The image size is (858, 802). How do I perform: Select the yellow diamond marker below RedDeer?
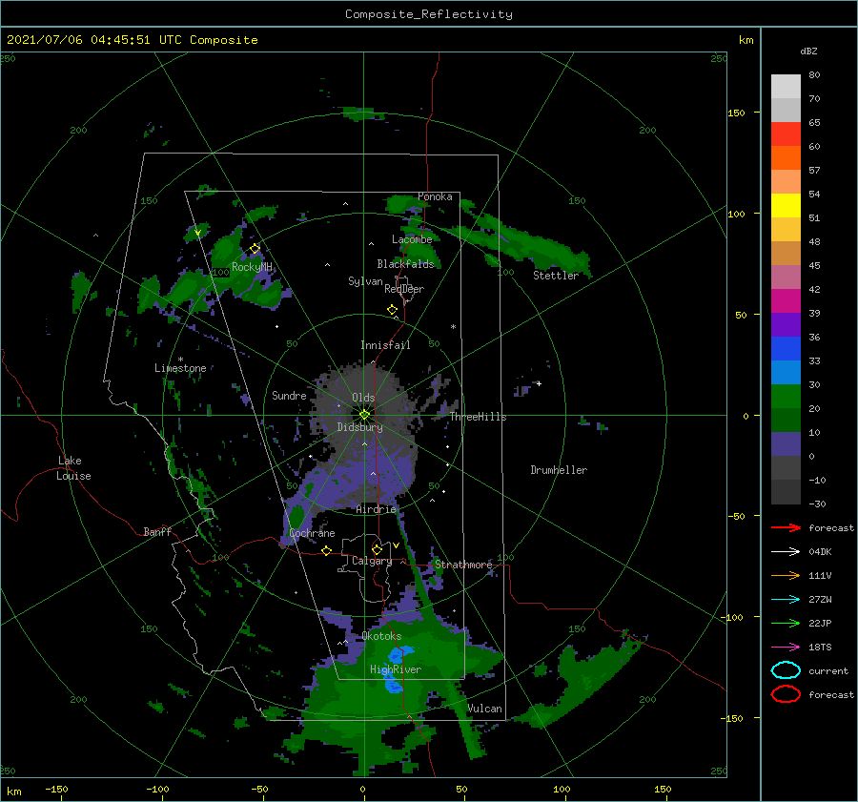click(393, 310)
